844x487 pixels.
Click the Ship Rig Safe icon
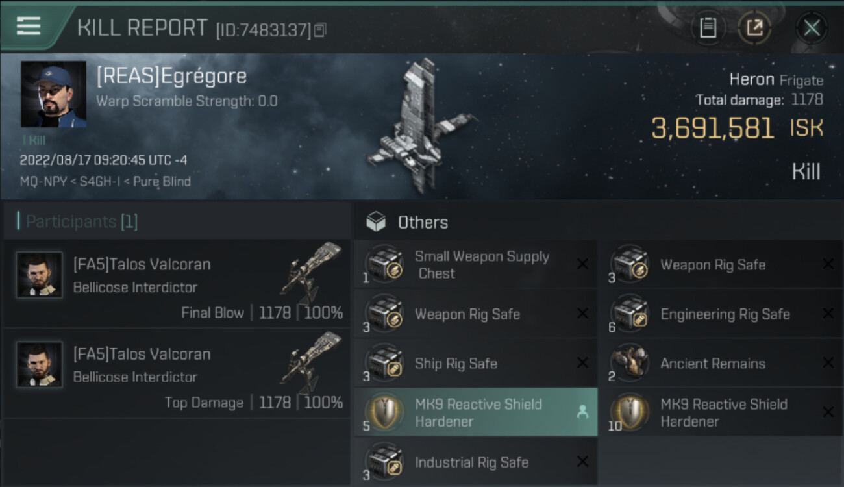(x=384, y=364)
